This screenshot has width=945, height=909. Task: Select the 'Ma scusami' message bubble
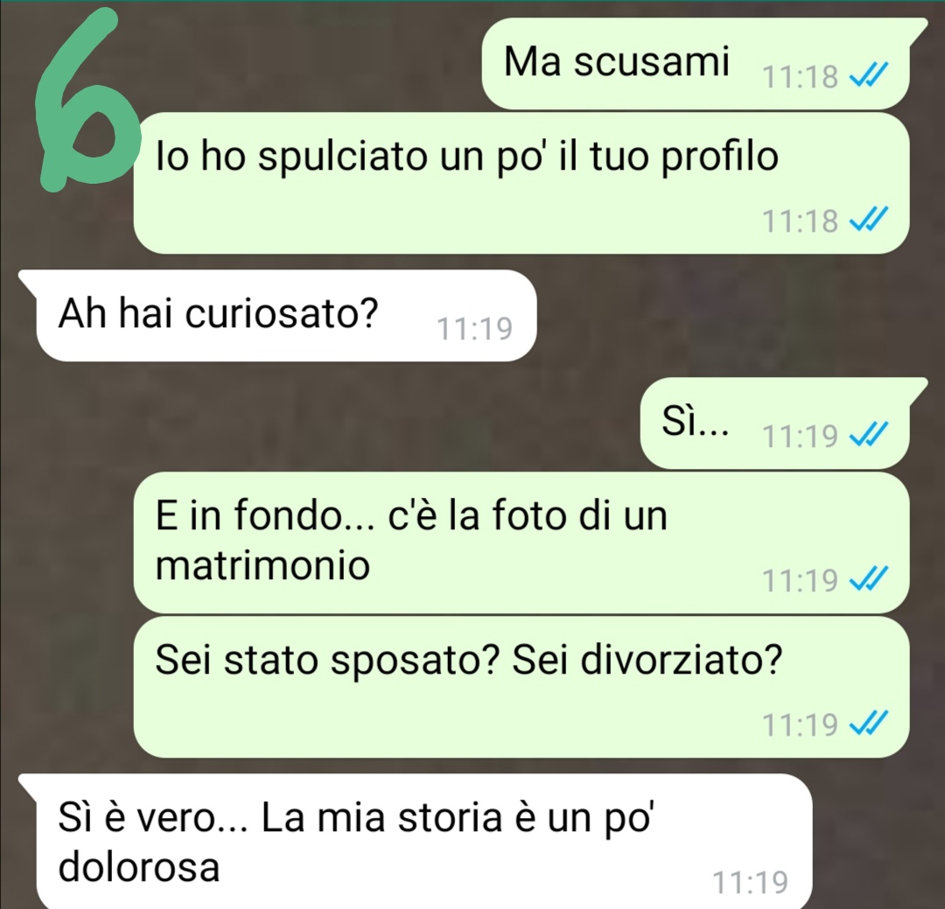point(696,63)
